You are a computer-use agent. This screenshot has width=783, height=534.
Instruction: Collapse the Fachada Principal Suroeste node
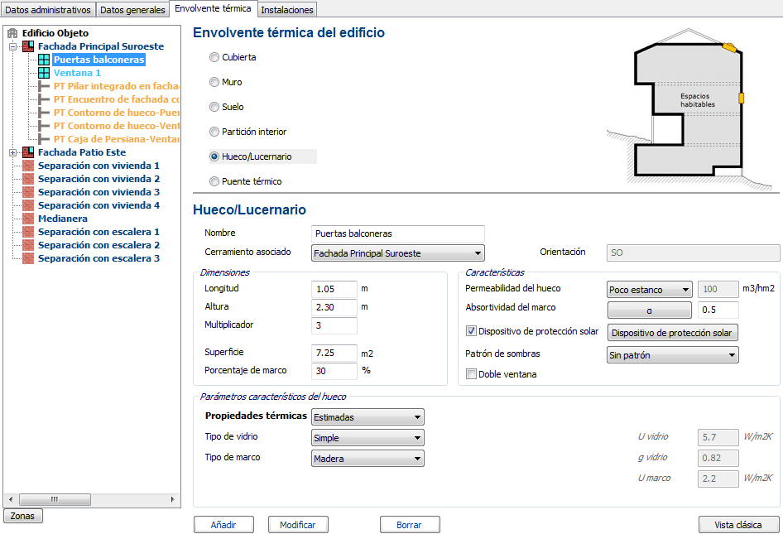pos(12,46)
